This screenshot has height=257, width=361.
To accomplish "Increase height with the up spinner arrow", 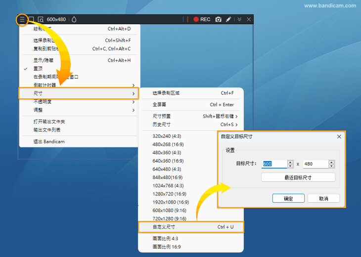I will click(331, 162).
